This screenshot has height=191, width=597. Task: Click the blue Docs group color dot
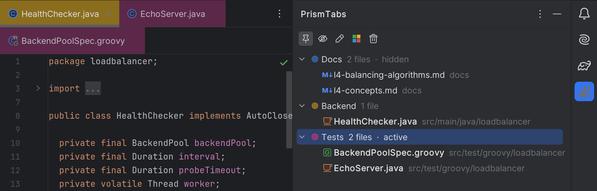(315, 59)
